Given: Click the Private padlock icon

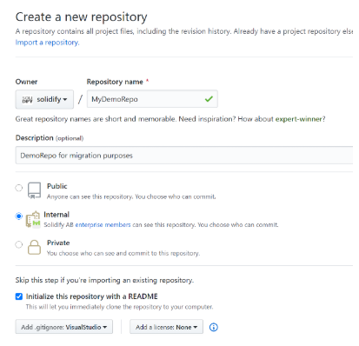Looking at the screenshot, I should [x=34, y=248].
